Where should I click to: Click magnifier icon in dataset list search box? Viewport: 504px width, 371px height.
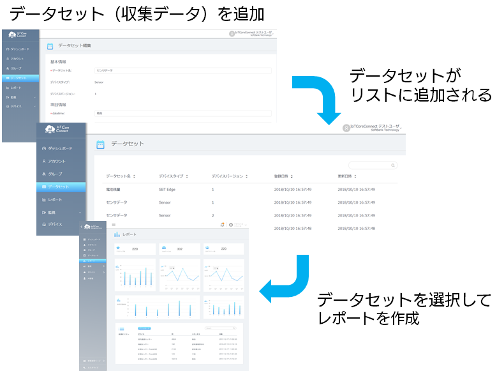point(393,165)
